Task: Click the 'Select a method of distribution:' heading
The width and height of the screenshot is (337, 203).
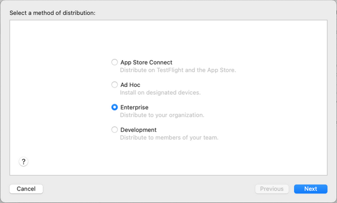Action: tap(52, 13)
